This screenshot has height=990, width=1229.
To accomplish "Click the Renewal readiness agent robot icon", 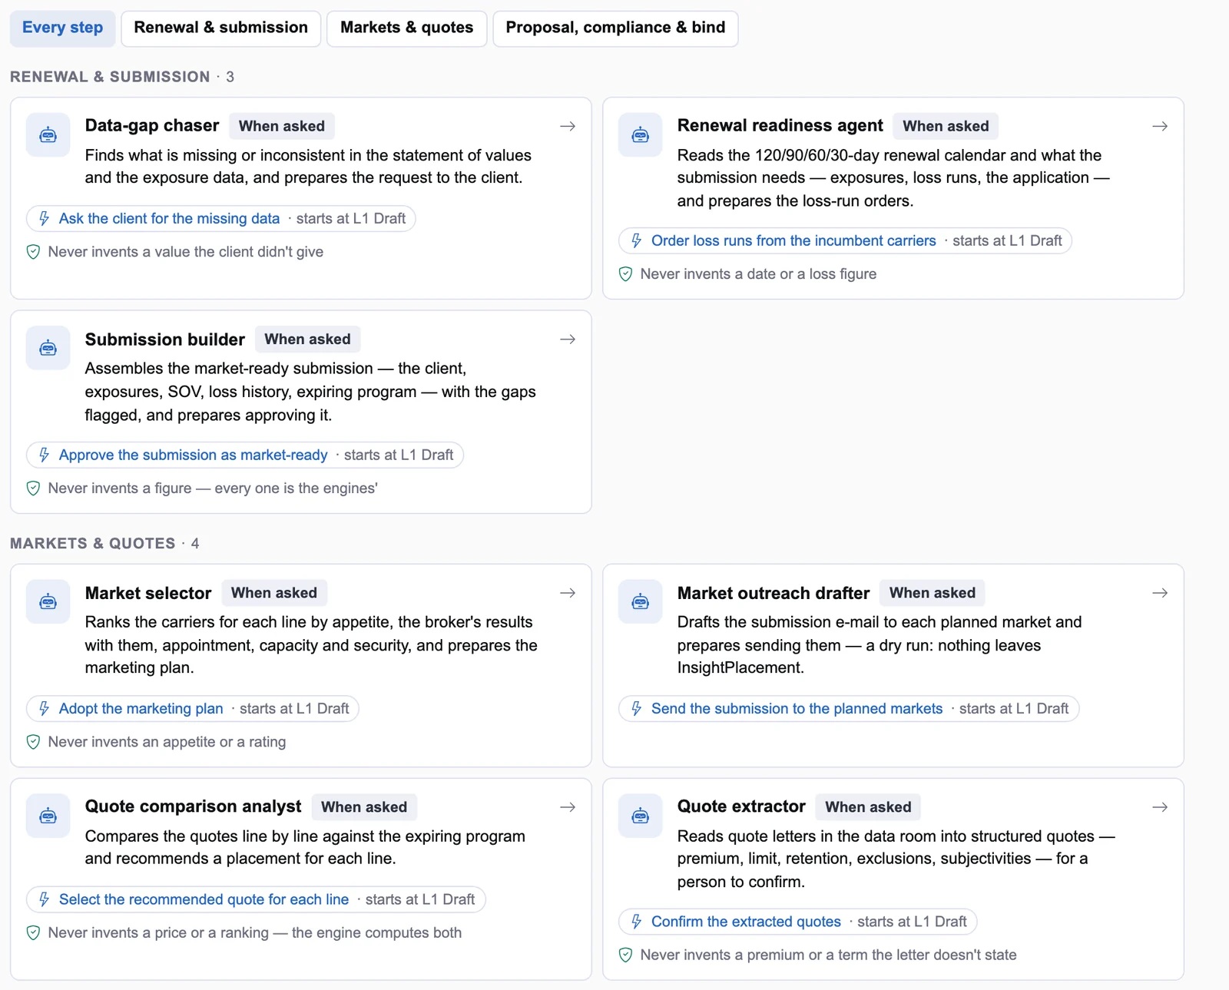I will (x=641, y=135).
